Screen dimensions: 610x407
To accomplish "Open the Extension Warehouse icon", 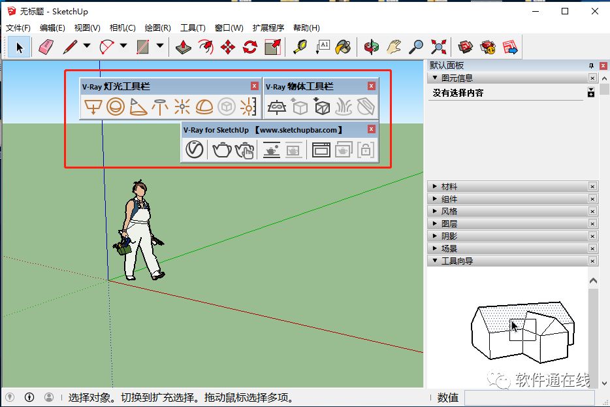I will click(x=487, y=47).
